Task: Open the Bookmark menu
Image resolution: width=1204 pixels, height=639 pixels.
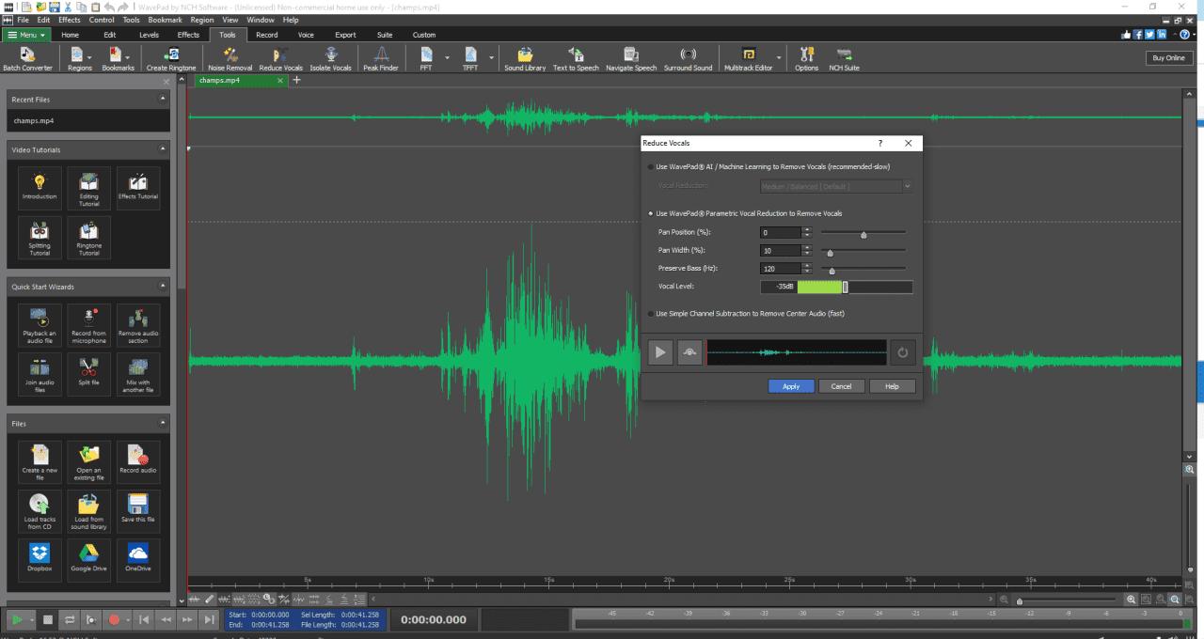Action: coord(165,19)
